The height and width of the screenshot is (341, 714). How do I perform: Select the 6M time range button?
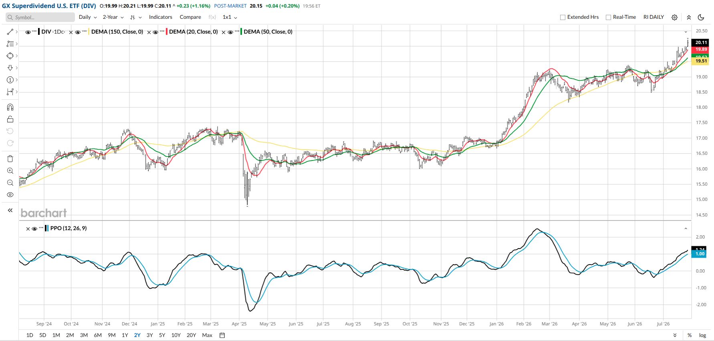98,335
